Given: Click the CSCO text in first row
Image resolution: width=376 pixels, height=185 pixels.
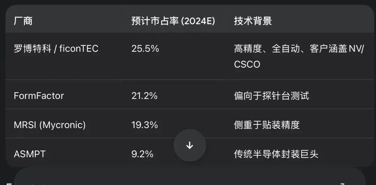Looking at the screenshot, I should point(247,65).
